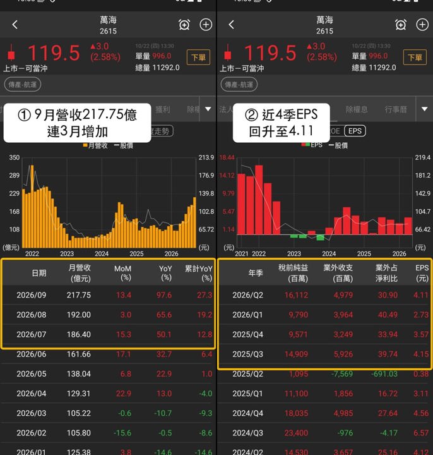
Task: Tap the 年季 column header
Action: pos(256,273)
